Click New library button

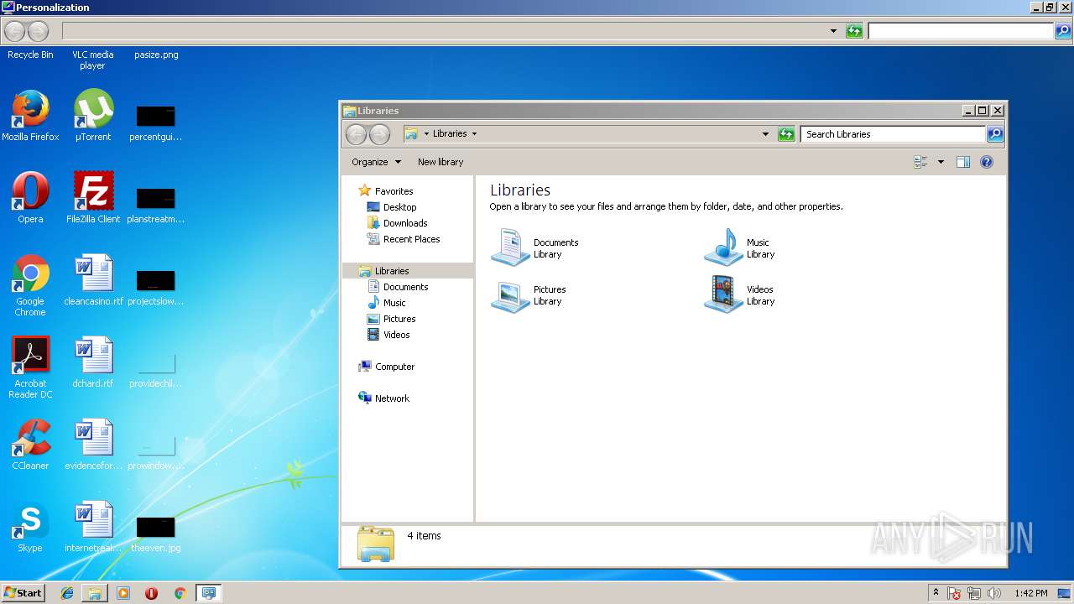(x=441, y=162)
